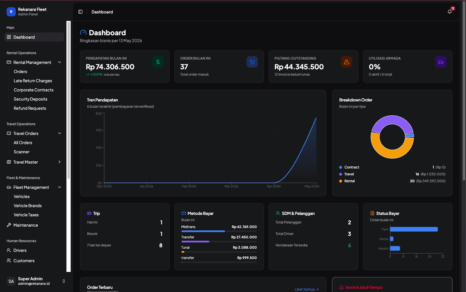Click the warning icon on Piutang card
Viewport: 466px width, 292px height.
coord(347,62)
